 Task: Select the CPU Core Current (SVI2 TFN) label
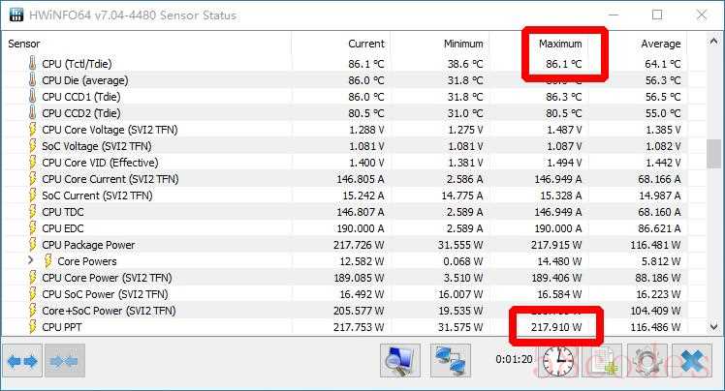110,179
